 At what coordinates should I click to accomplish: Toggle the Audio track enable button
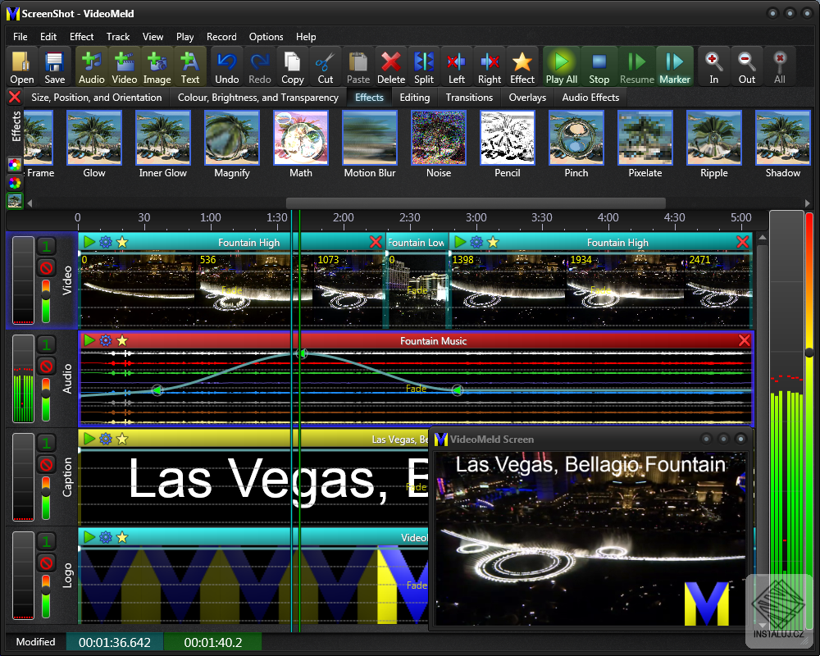pyautogui.click(x=46, y=344)
